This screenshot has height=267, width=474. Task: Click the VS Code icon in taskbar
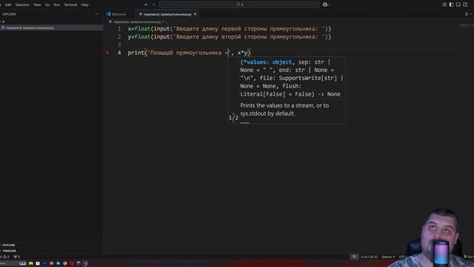click(86, 263)
